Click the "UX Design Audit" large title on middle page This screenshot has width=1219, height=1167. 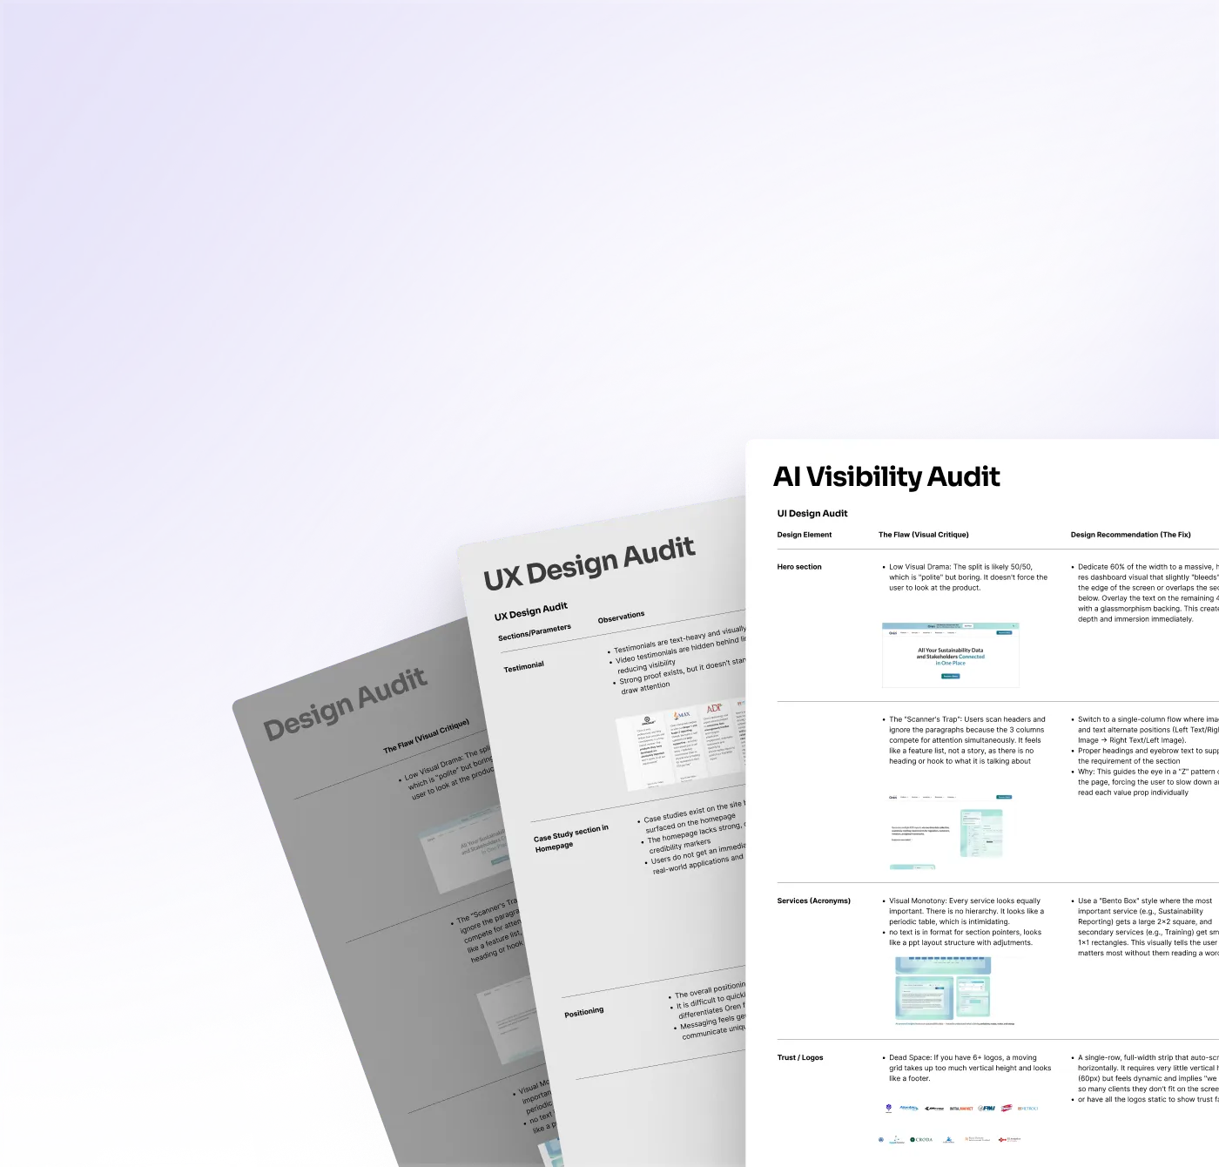(589, 564)
